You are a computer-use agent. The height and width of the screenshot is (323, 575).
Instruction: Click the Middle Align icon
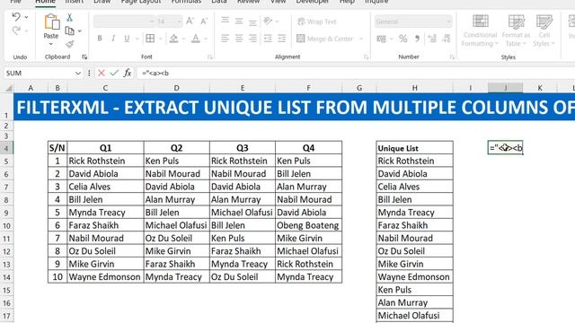239,21
